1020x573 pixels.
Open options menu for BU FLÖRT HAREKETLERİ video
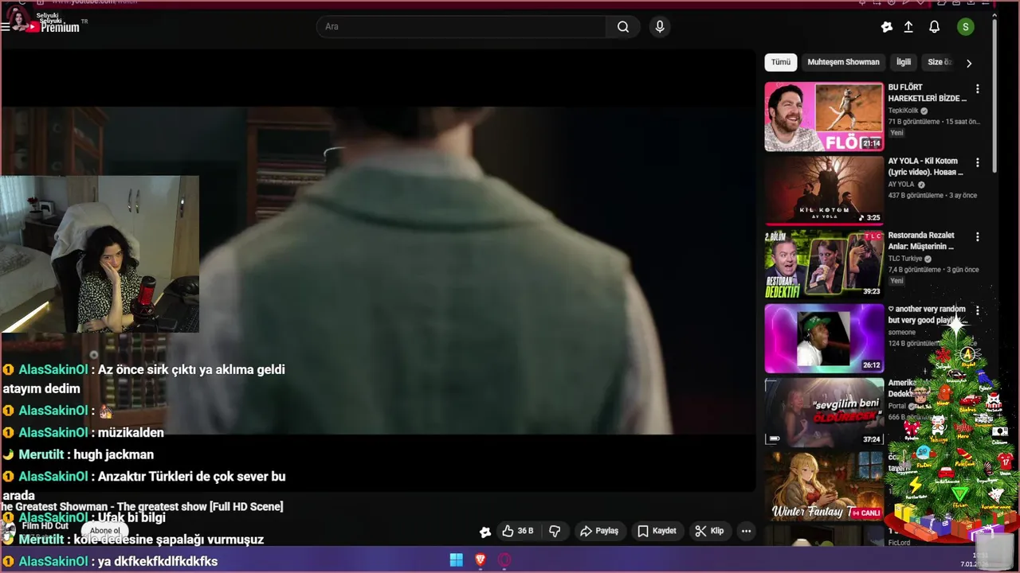[x=978, y=88]
